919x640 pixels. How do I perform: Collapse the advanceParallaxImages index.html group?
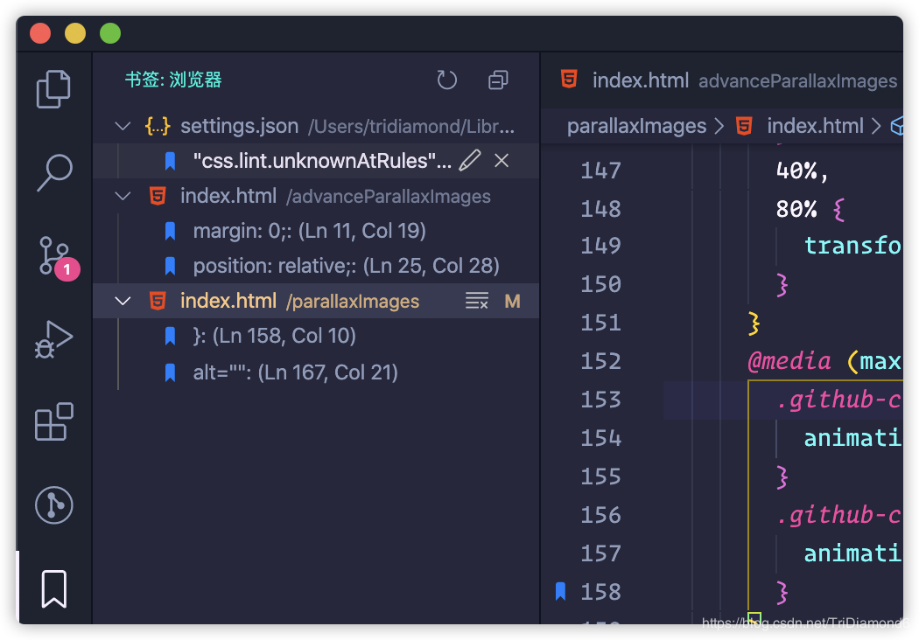(x=123, y=196)
